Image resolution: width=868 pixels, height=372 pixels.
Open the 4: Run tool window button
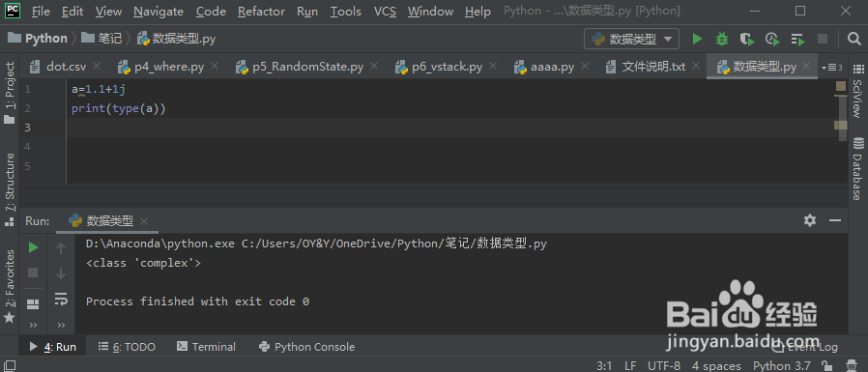click(52, 347)
